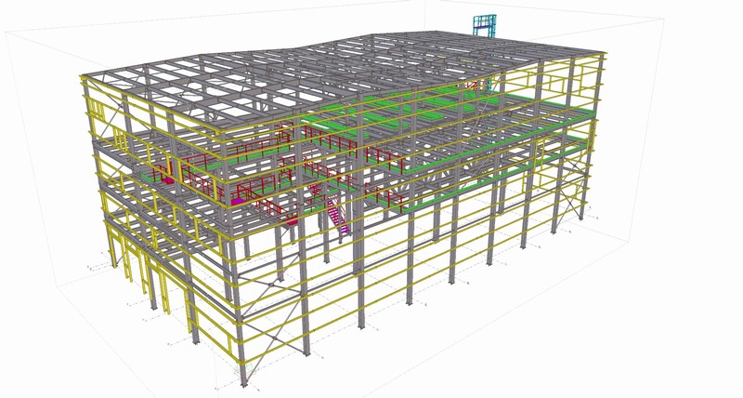743x398 pixels.
Task: Select the diagonal bracing on upper left wall
Action: click(118, 119)
